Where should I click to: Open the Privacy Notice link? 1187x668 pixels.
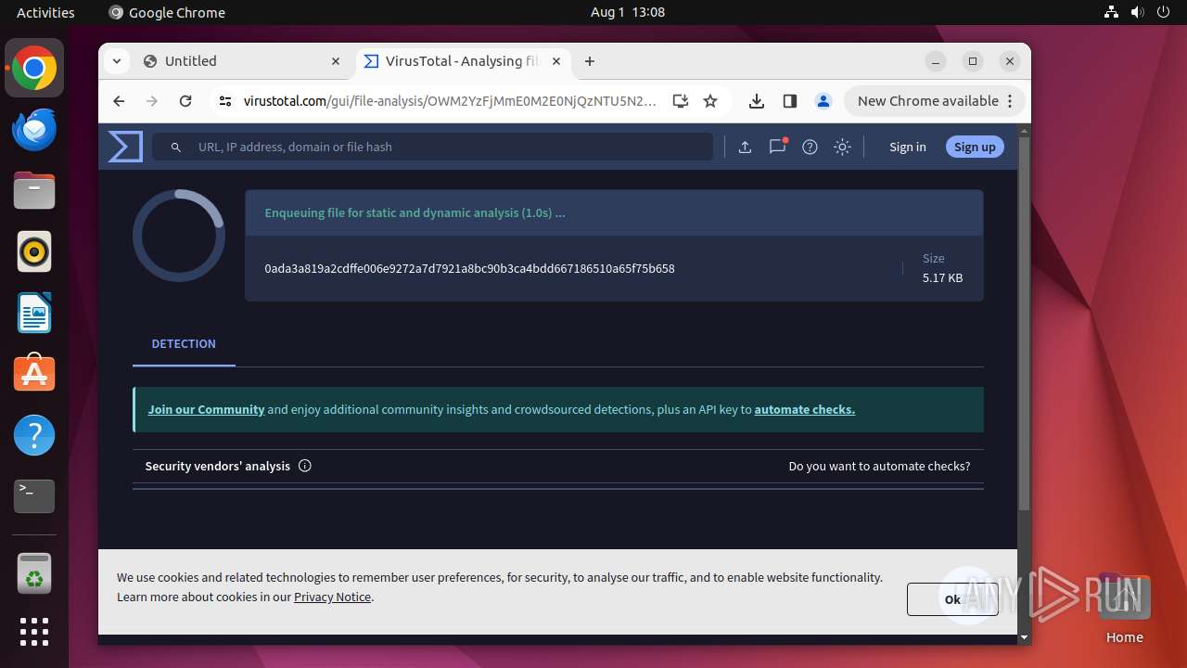pos(332,597)
